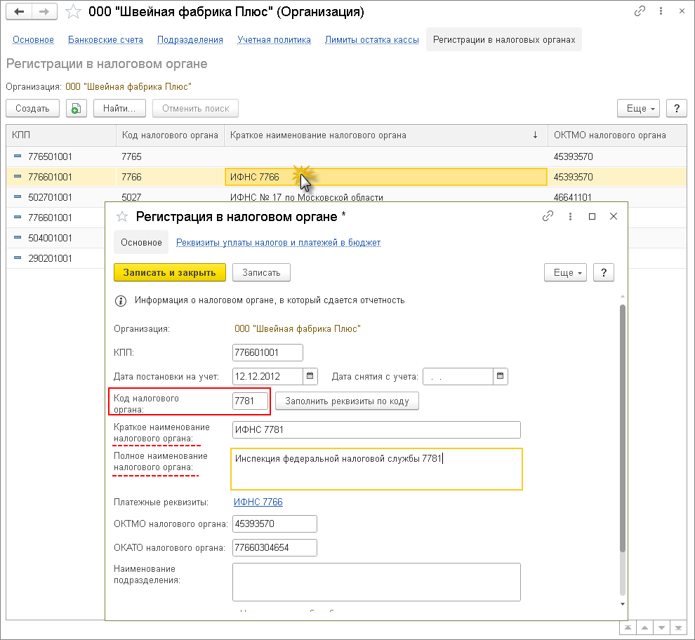Screen dimensions: 695x640
Task: Go forward with the right arrow button
Action: coord(44,11)
